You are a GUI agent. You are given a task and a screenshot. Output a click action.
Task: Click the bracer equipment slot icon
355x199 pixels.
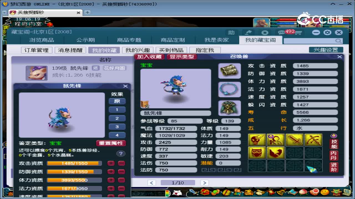(x=229, y=71)
